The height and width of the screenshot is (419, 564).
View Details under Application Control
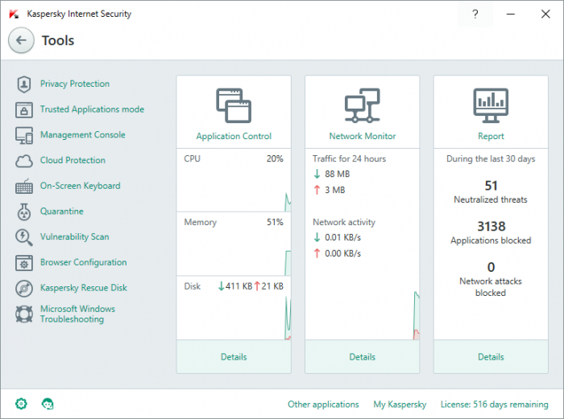pos(234,356)
